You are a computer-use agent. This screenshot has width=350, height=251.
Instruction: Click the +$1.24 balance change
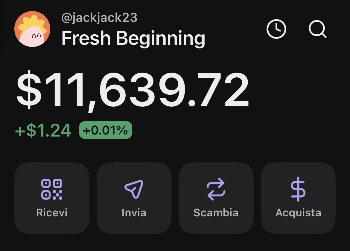[x=43, y=131]
